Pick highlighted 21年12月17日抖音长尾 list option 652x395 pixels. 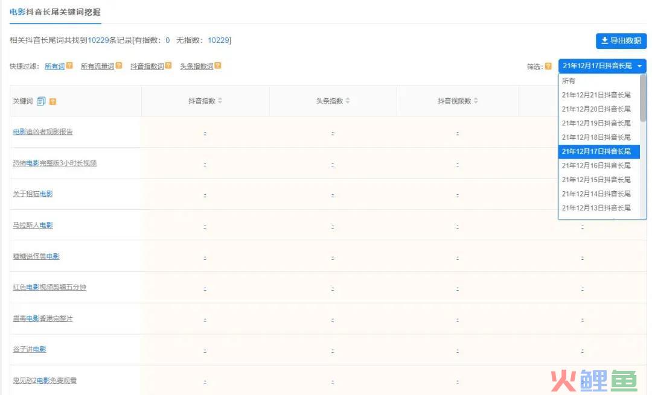(x=599, y=151)
